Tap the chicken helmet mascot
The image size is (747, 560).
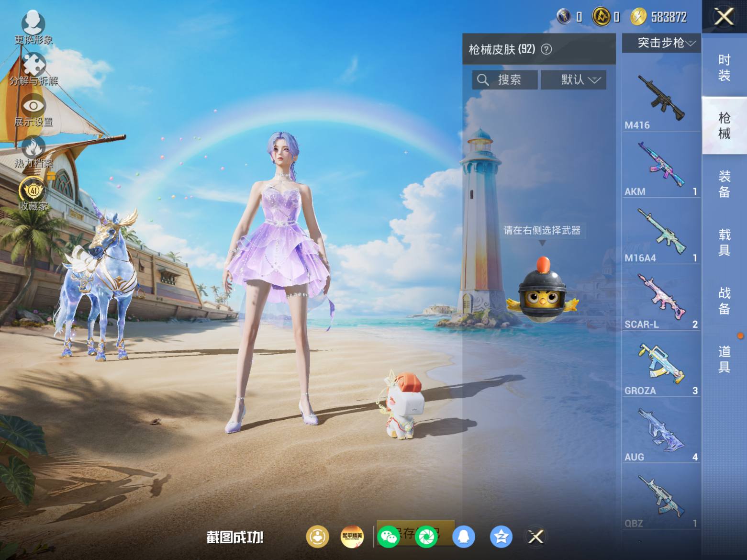click(x=543, y=291)
